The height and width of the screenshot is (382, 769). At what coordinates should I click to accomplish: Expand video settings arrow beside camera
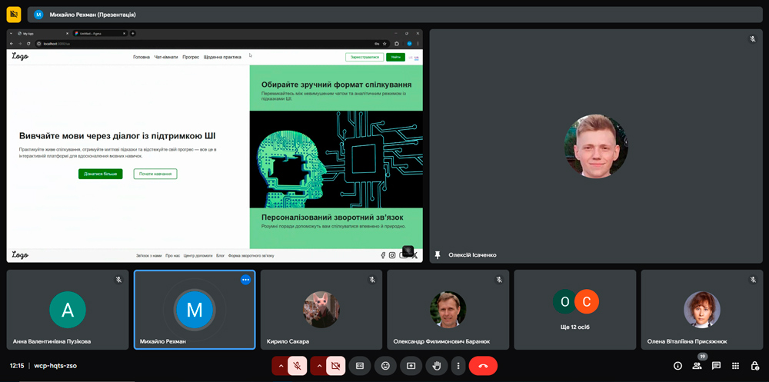click(x=319, y=366)
